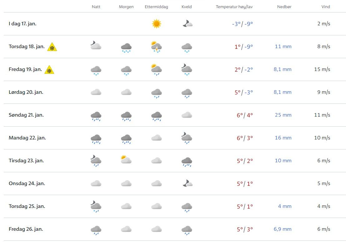Image resolution: width=346 pixels, height=242 pixels.
Task: Click the Vind column header
Action: 326,7
